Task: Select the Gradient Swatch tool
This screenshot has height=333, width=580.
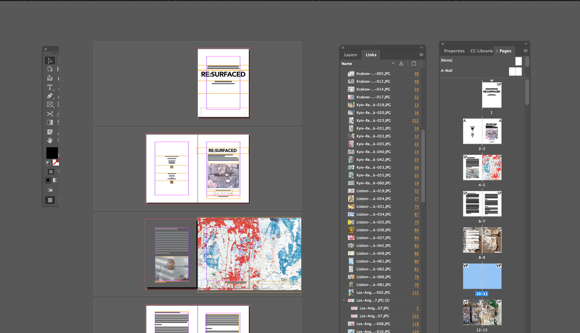Action: (x=50, y=122)
